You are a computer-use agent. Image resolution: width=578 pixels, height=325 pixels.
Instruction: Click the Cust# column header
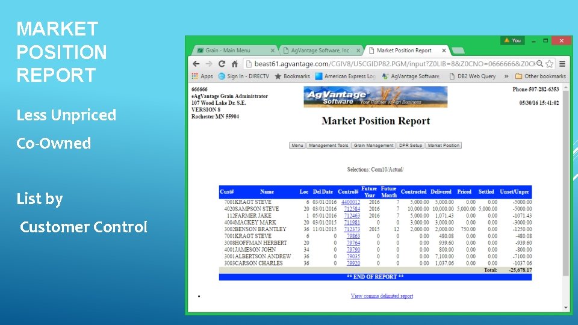227,191
